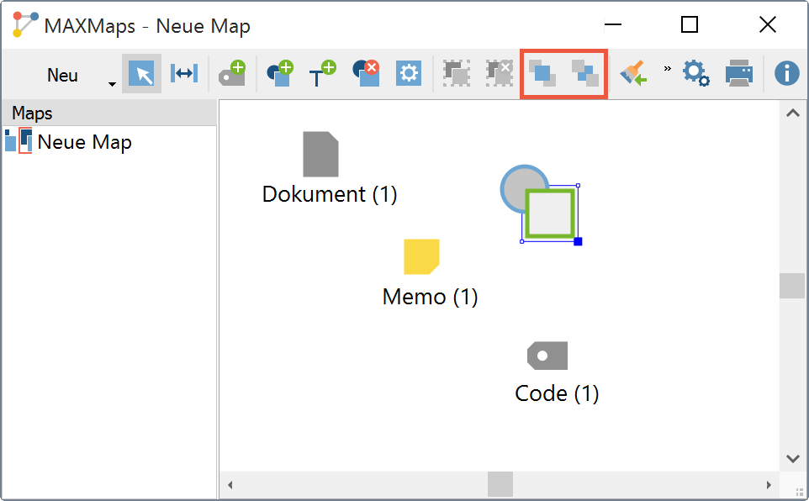This screenshot has height=501, width=809.
Task: Click the Group objects icon
Action: 456,73
